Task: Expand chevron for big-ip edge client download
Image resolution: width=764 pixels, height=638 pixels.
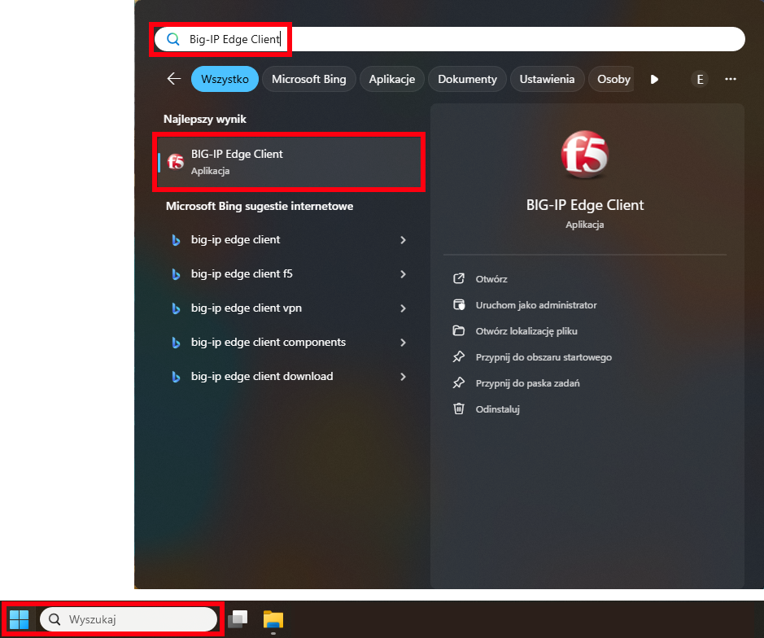Action: click(403, 376)
